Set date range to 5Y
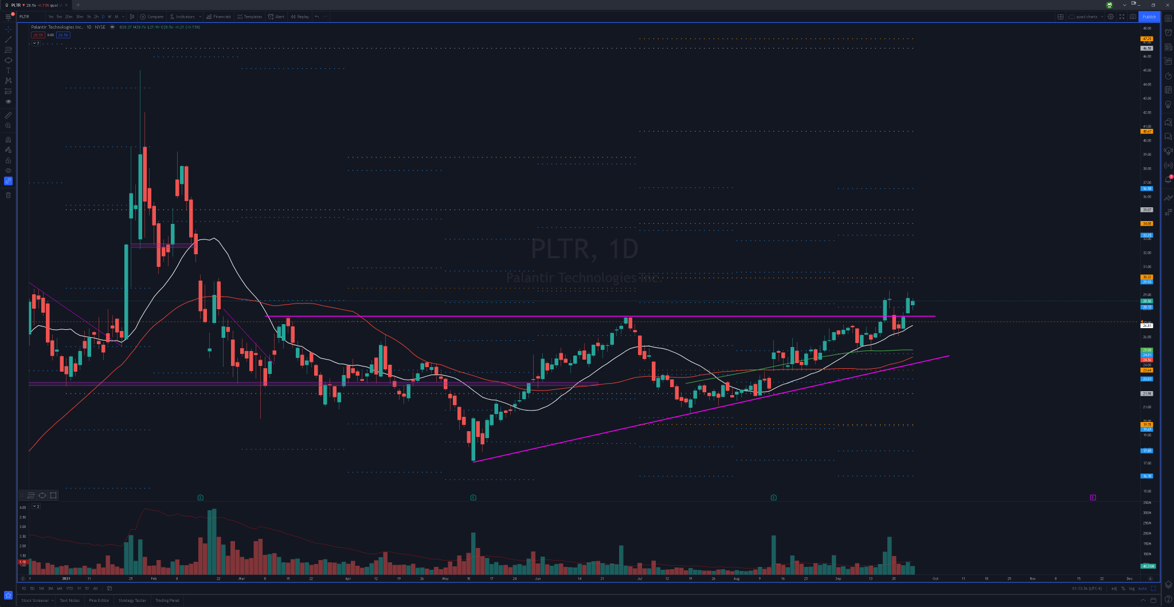This screenshot has width=1174, height=607. (87, 588)
